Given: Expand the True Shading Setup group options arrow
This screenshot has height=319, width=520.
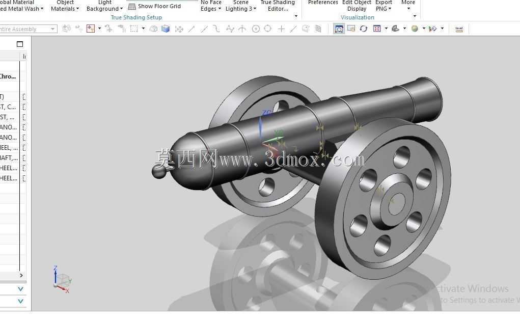Looking at the screenshot, I should pos(296,16).
